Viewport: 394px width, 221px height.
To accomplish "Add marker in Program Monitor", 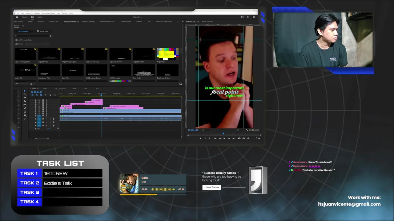I will click(x=200, y=138).
